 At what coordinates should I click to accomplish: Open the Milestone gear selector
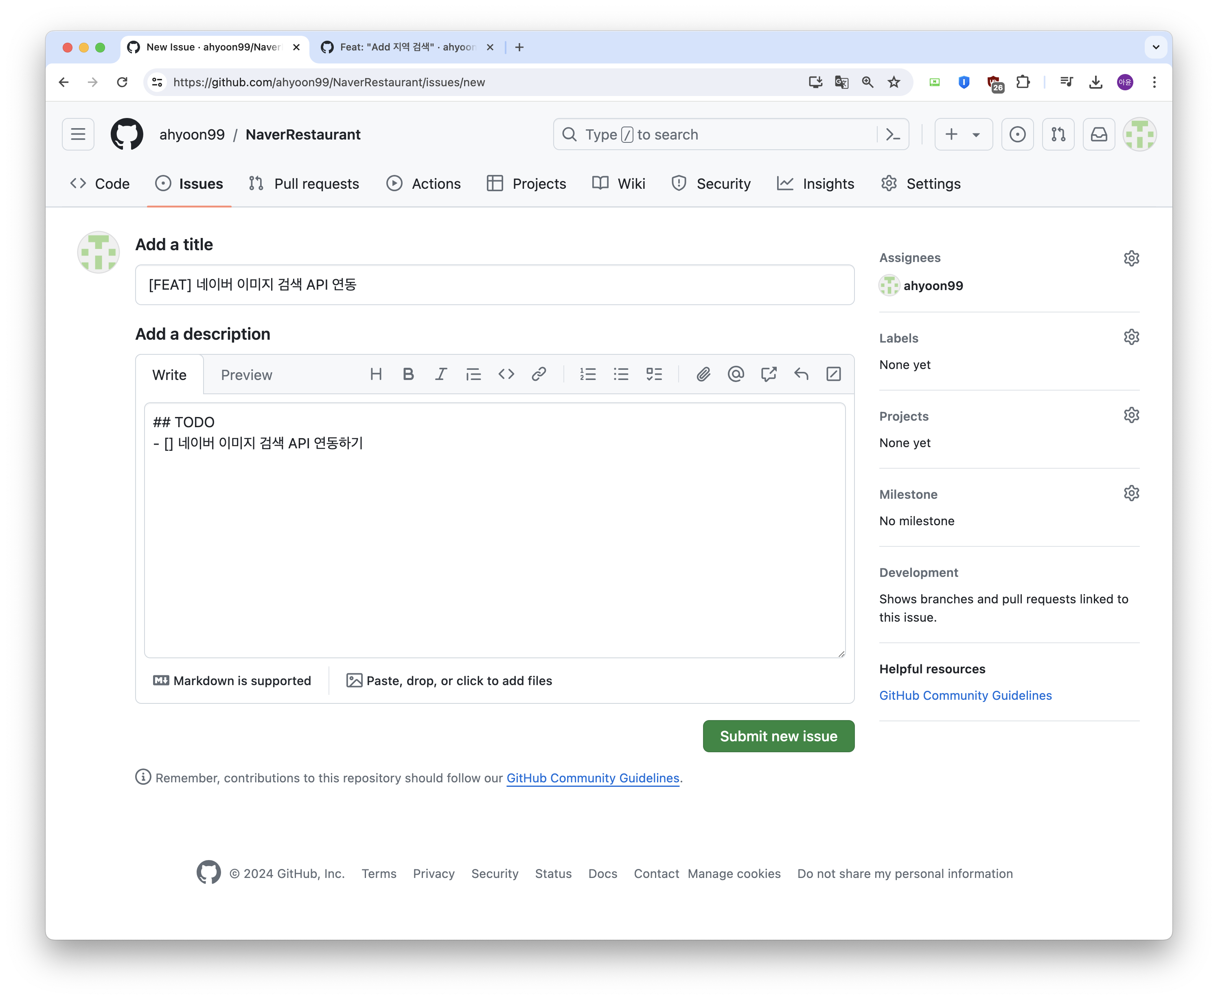pyautogui.click(x=1131, y=493)
